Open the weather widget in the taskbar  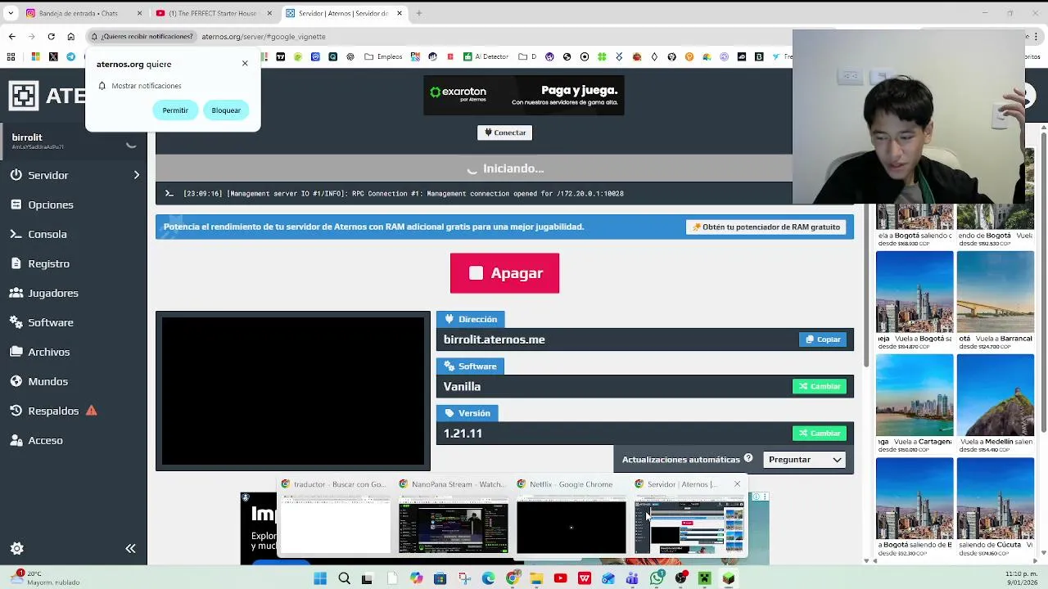45,578
